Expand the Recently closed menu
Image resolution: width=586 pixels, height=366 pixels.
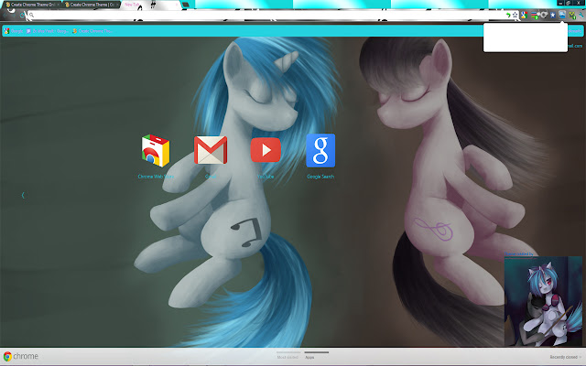(x=566, y=358)
